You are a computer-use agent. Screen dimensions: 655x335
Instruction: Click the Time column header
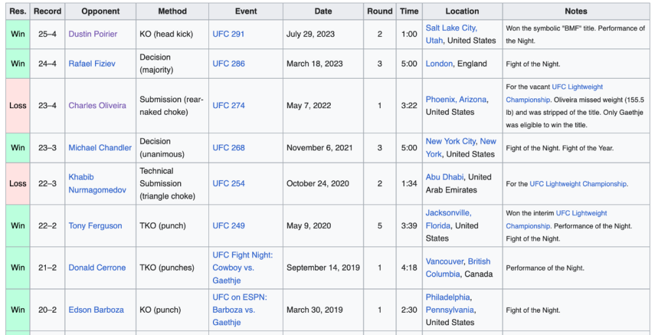coord(409,11)
